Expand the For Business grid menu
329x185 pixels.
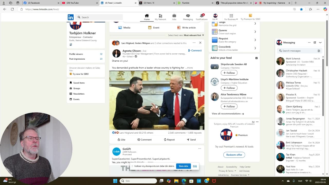(x=231, y=17)
